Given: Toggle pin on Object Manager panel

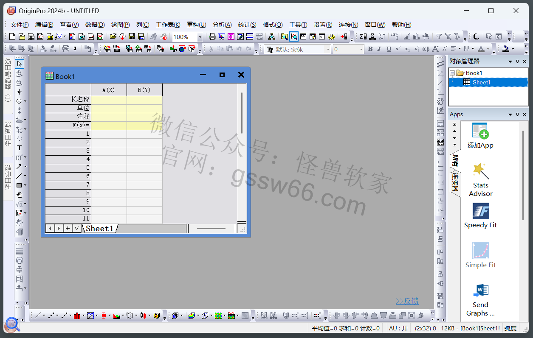Looking at the screenshot, I should [518, 61].
